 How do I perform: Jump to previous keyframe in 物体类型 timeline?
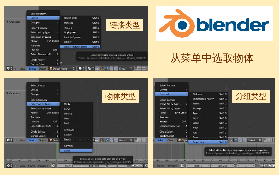click(x=137, y=166)
